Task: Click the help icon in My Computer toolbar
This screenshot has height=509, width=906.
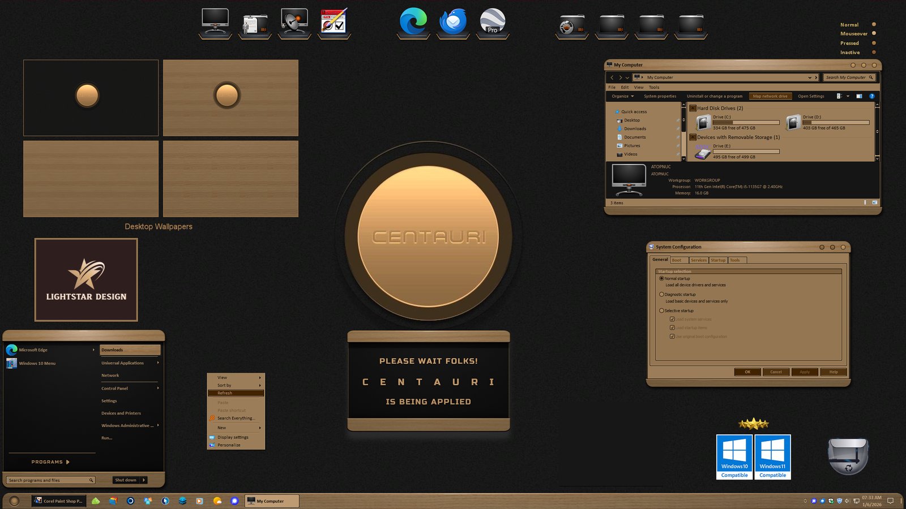Action: coord(872,96)
